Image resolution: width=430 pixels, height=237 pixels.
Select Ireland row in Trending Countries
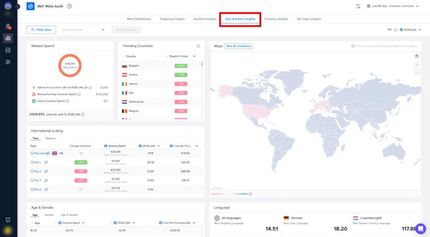pos(161,84)
